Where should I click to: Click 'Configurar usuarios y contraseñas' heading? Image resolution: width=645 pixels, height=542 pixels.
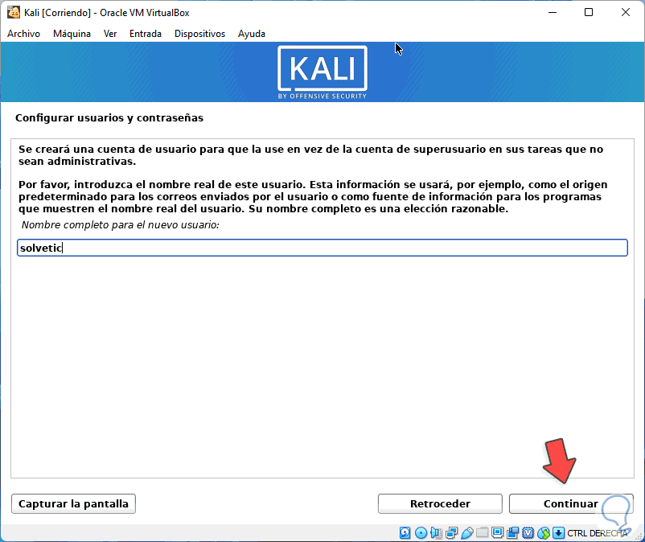pos(109,118)
